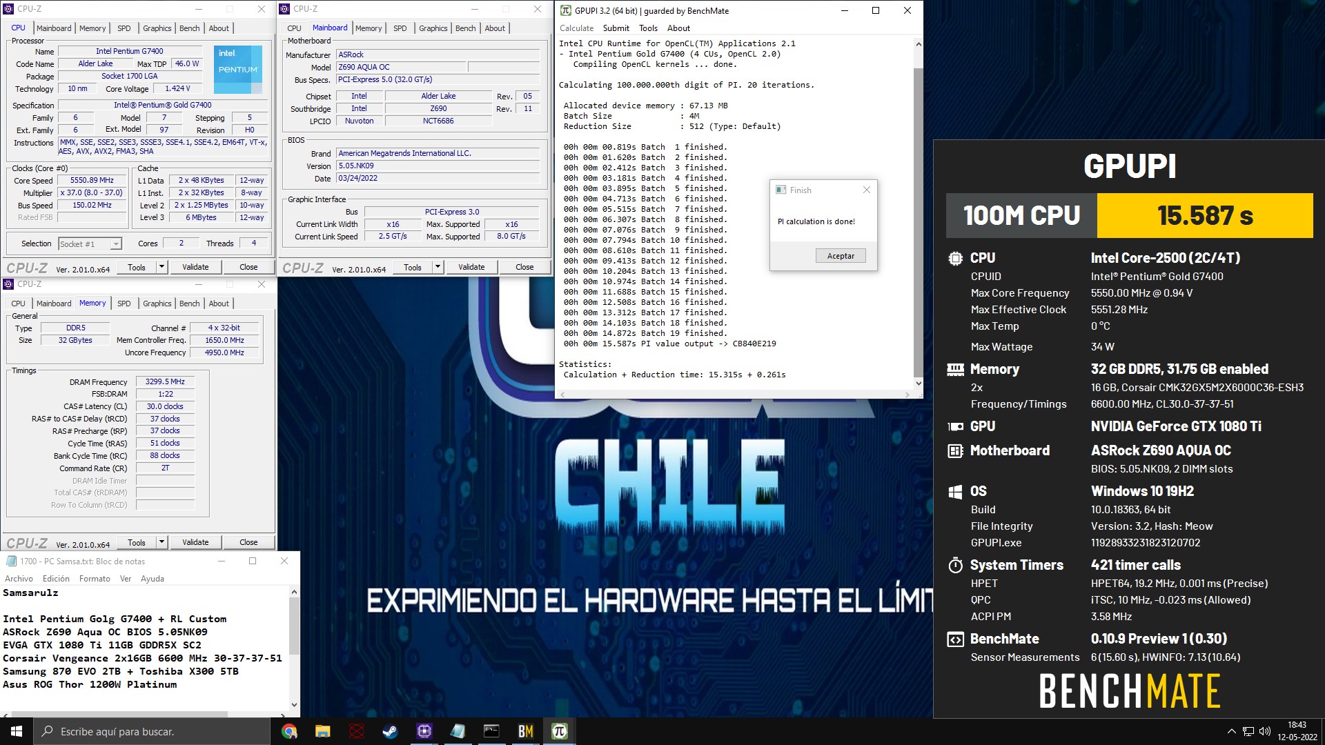The image size is (1325, 745).
Task: Click the red icon in the taskbar
Action: tap(357, 731)
